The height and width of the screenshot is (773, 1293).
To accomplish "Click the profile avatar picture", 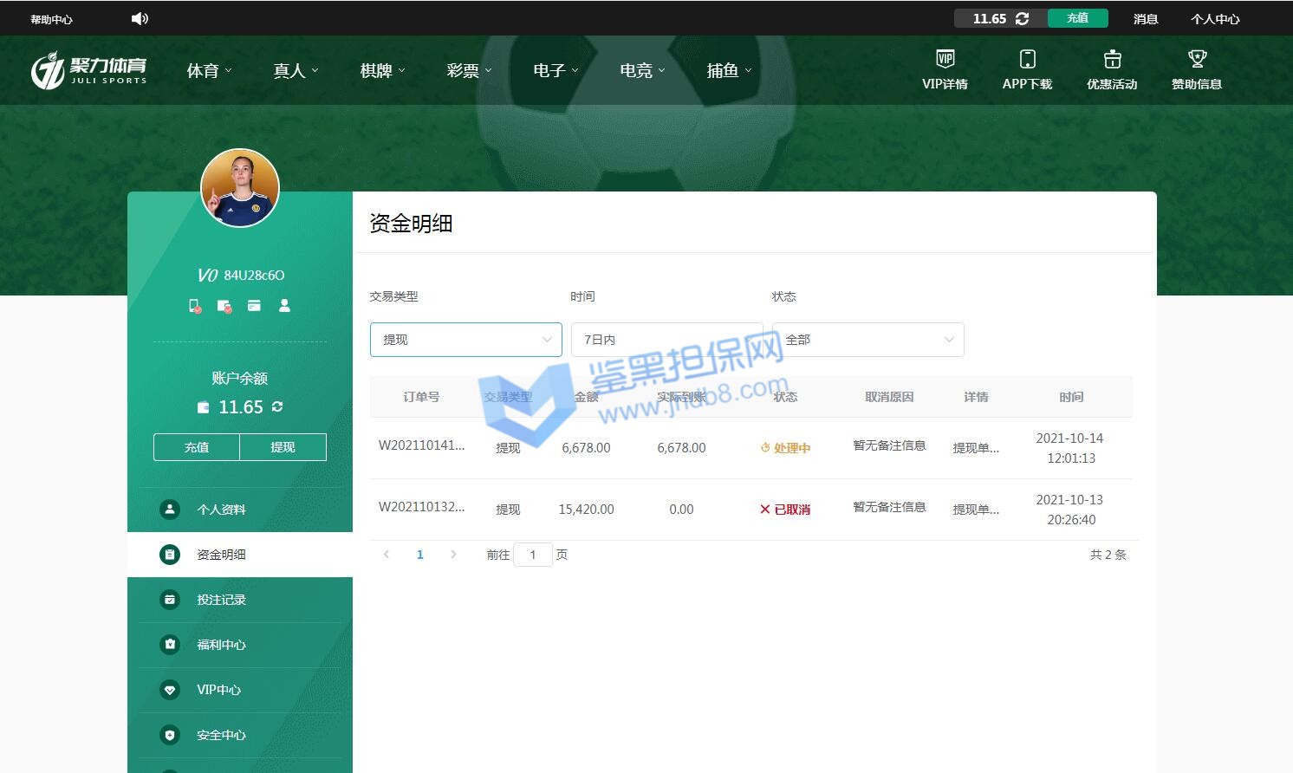I will [x=240, y=188].
